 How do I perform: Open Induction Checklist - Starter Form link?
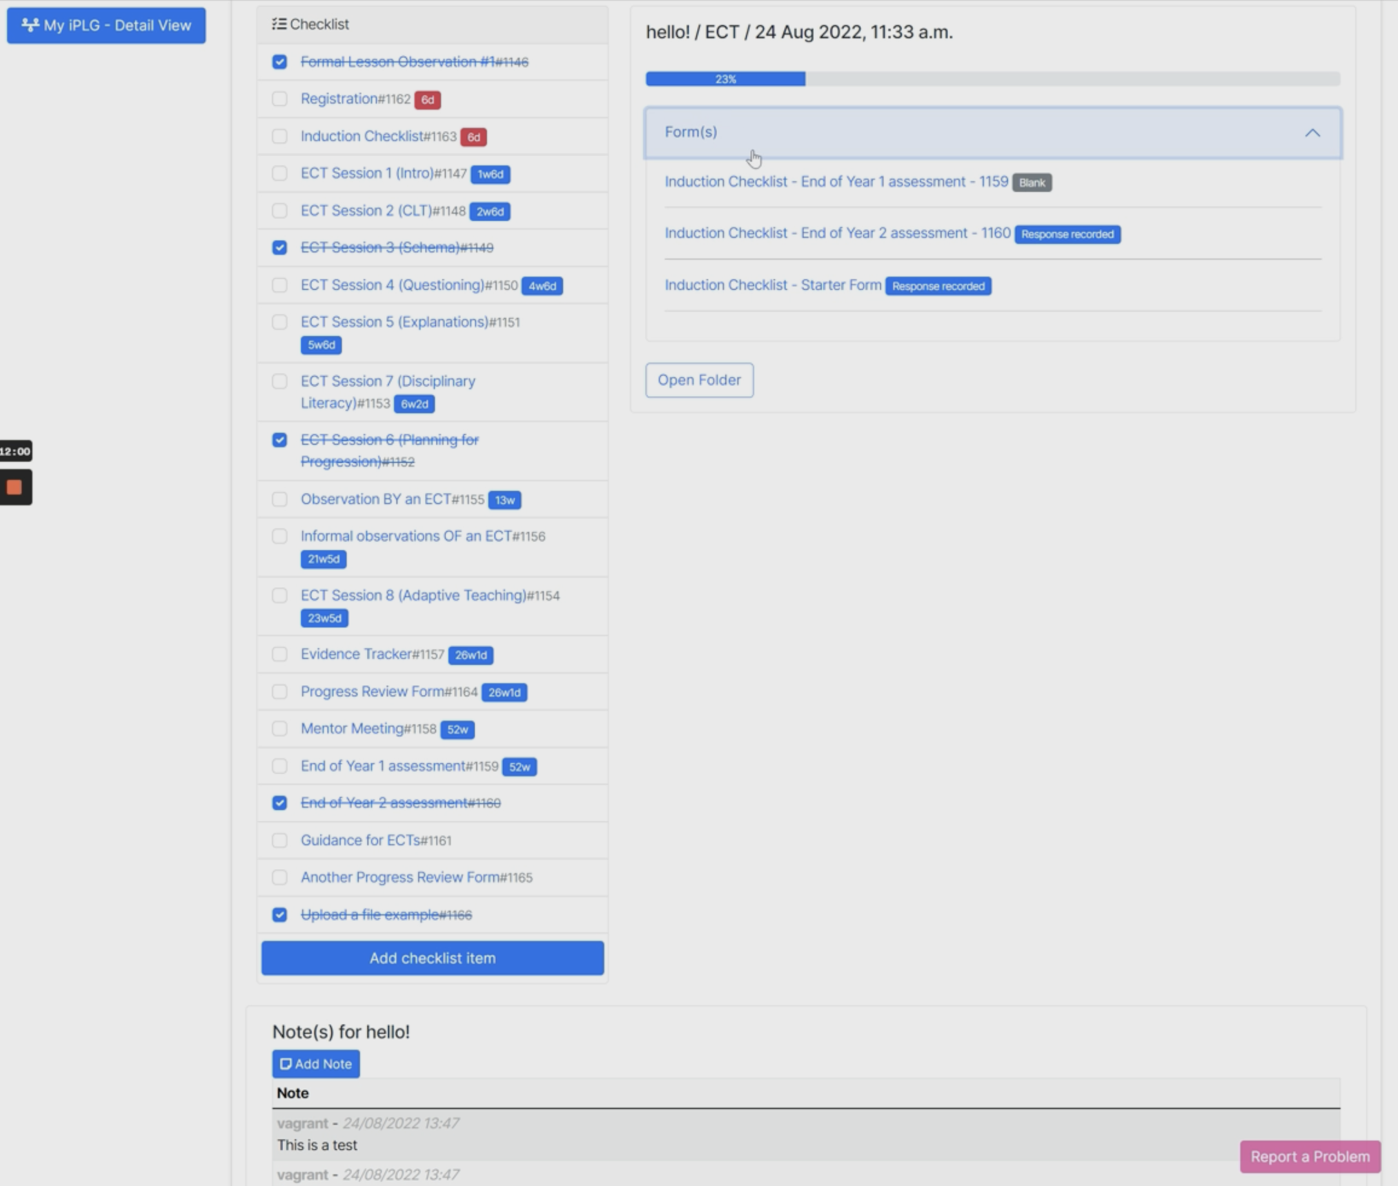coord(773,285)
